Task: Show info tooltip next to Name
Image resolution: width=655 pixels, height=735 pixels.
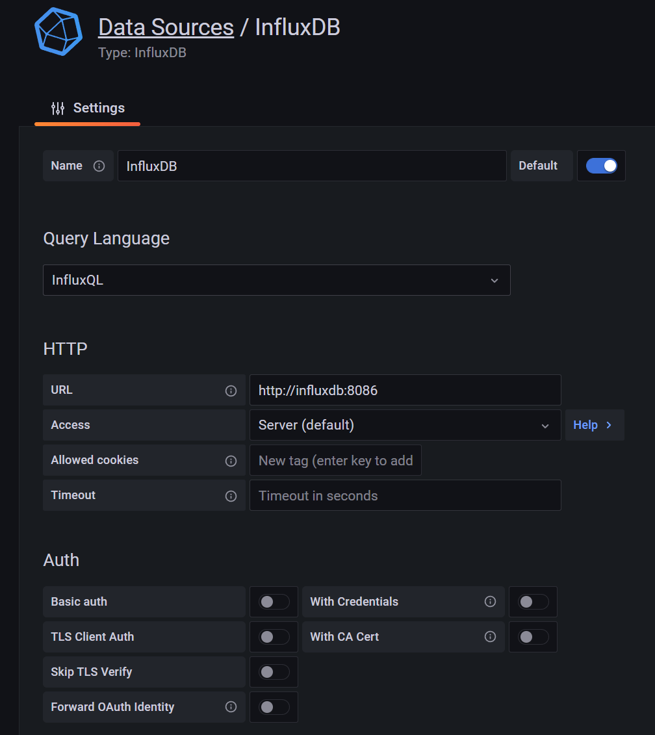Action: 99,166
